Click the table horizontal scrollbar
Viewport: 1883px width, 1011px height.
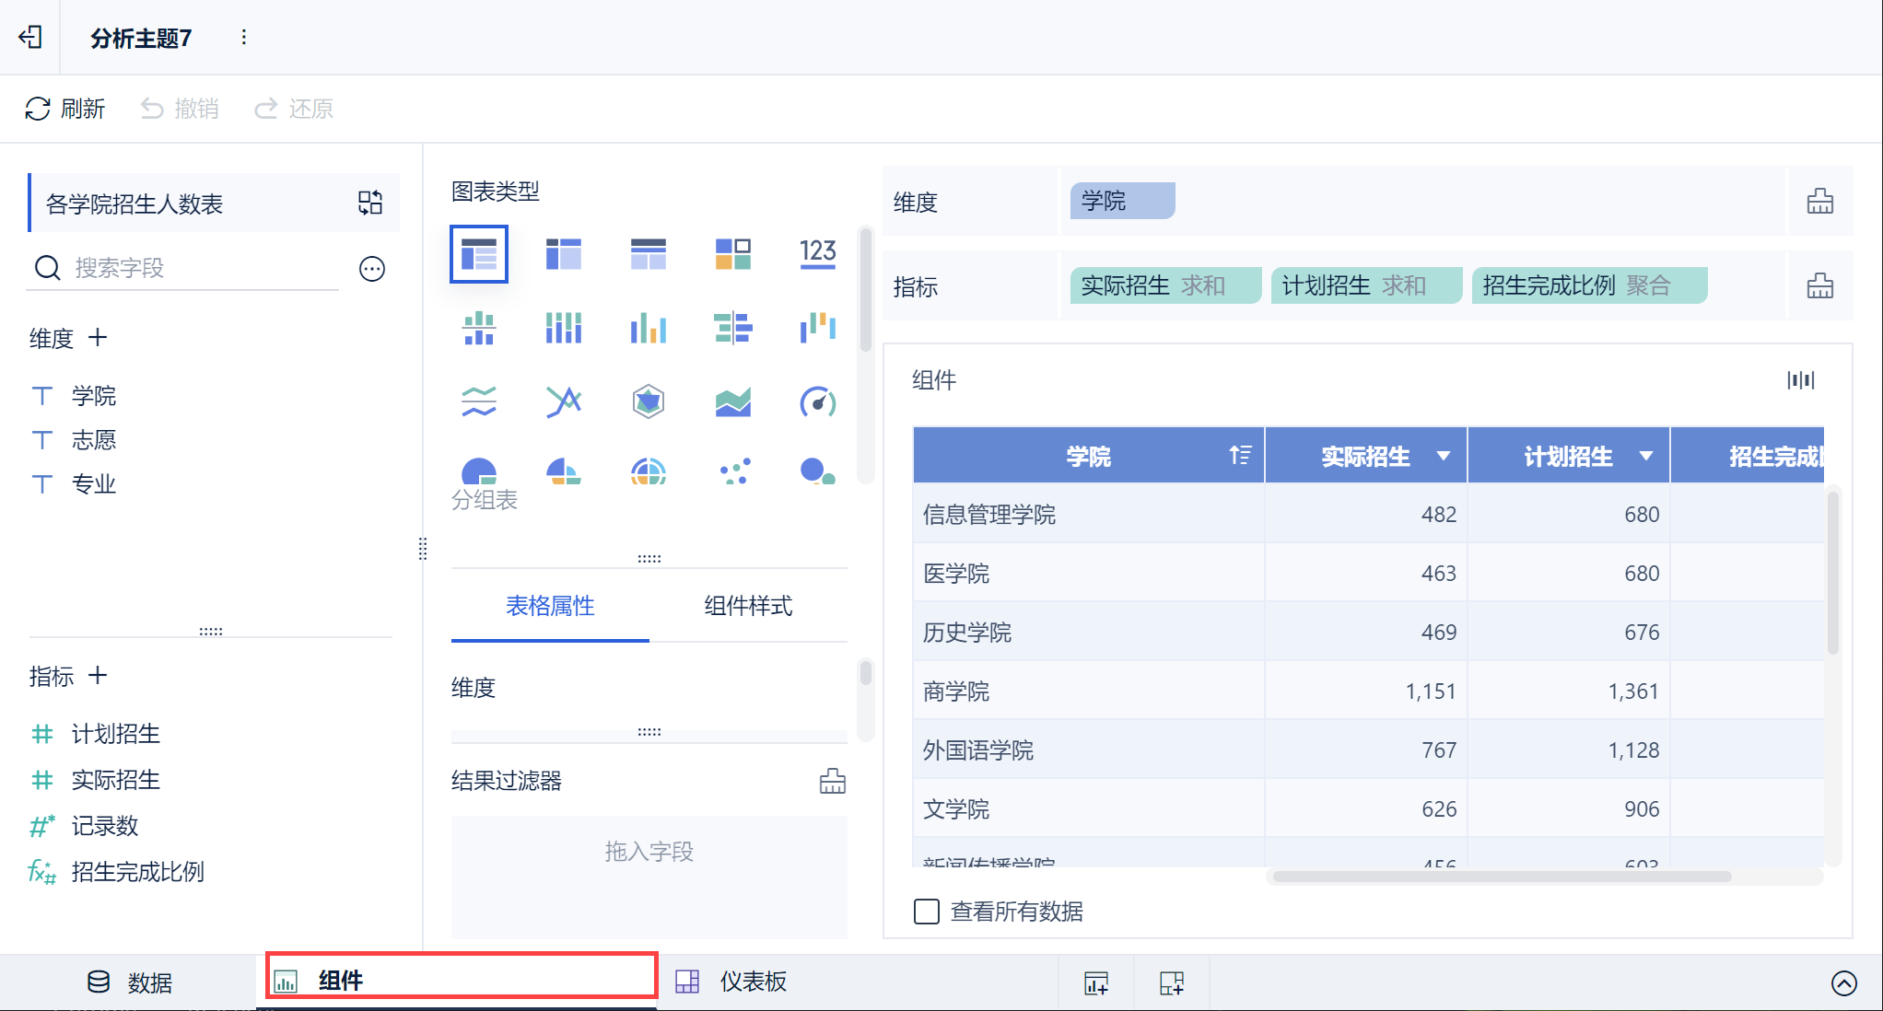(1502, 877)
